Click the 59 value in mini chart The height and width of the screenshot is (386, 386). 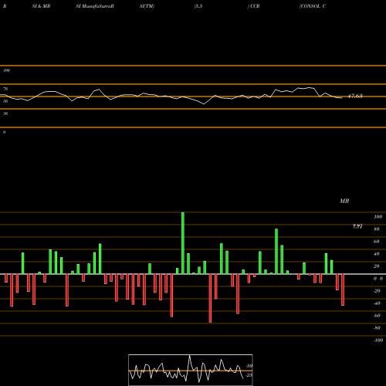click(x=249, y=366)
